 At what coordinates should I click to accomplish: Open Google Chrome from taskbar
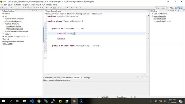point(39,101)
